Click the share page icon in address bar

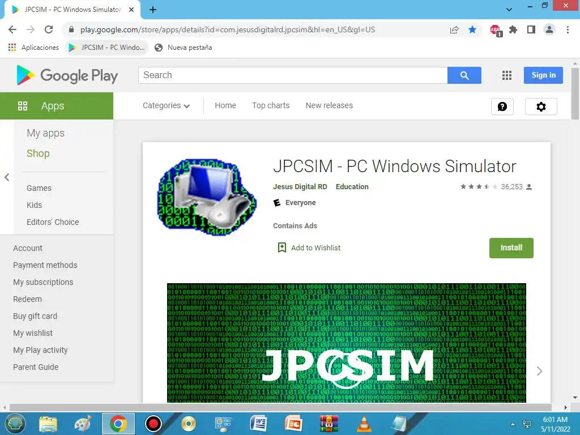(x=454, y=29)
